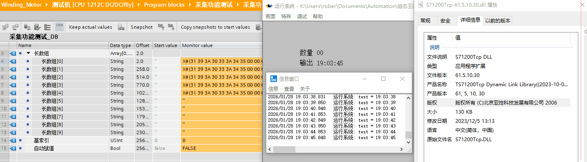Click DB toolbar icon with the checkmark
The image size is (587, 162).
(37, 27)
